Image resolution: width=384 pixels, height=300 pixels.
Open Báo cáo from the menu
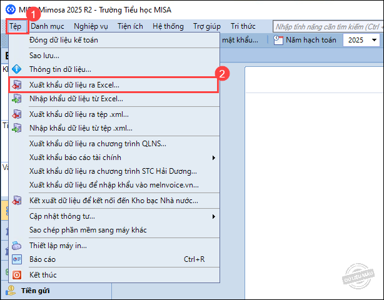(x=114, y=259)
